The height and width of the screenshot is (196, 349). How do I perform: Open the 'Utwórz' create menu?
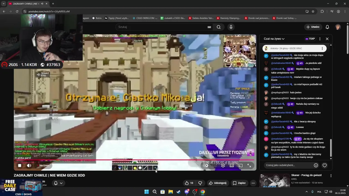pyautogui.click(x=313, y=27)
